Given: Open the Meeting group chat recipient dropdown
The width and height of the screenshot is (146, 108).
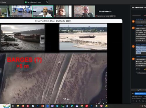Looking at the screenshot, I should coord(140,93).
